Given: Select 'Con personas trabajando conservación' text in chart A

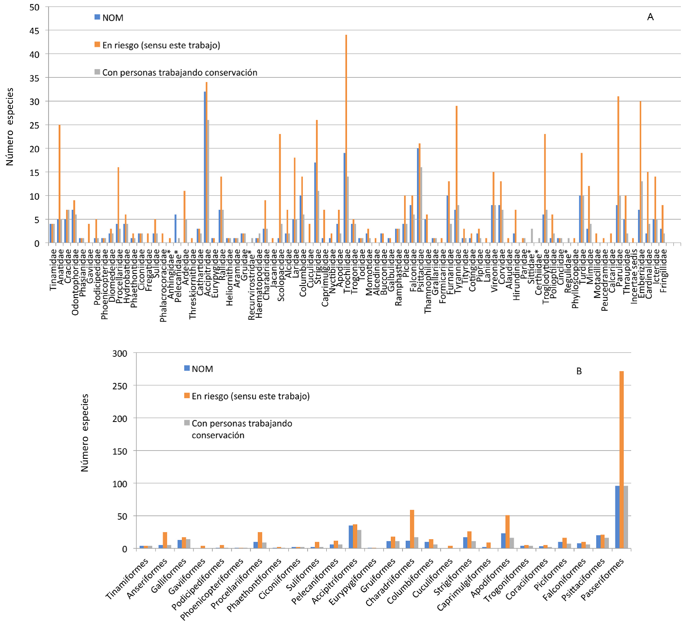Looking at the screenshot, I should point(180,72).
